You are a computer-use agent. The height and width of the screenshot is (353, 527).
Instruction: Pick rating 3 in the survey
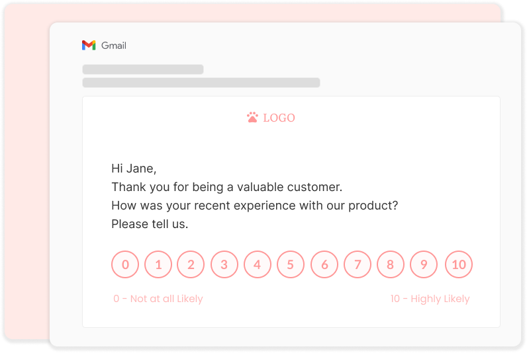click(224, 264)
